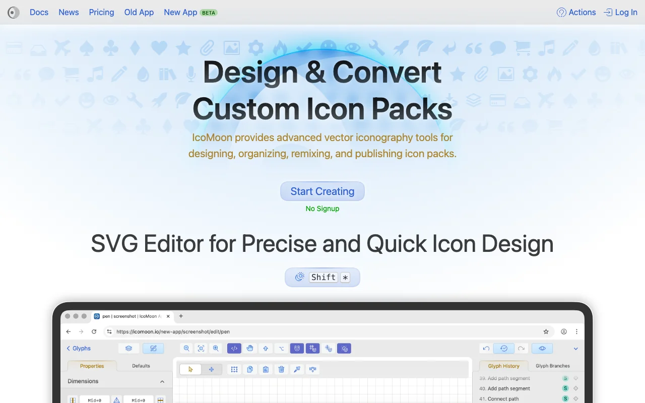Select the eyedropper tool
Image resolution: width=645 pixels, height=403 pixels.
point(297,369)
